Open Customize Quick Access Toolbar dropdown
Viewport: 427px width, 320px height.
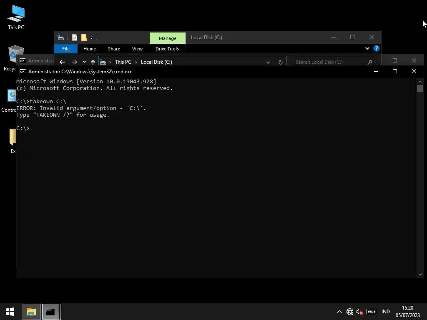pos(91,38)
